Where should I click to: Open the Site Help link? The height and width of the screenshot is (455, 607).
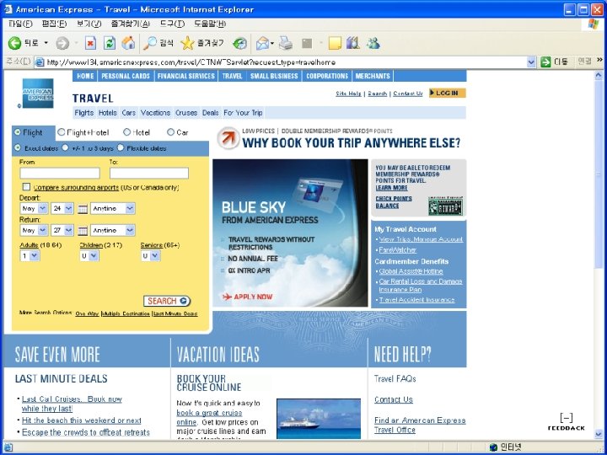pyautogui.click(x=348, y=94)
